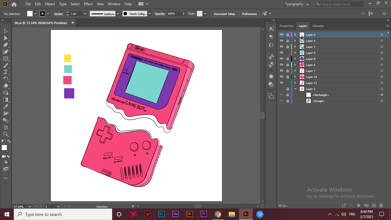Click Make/Release Clipping Mask icon
391x220 pixels.
[x=359, y=205]
